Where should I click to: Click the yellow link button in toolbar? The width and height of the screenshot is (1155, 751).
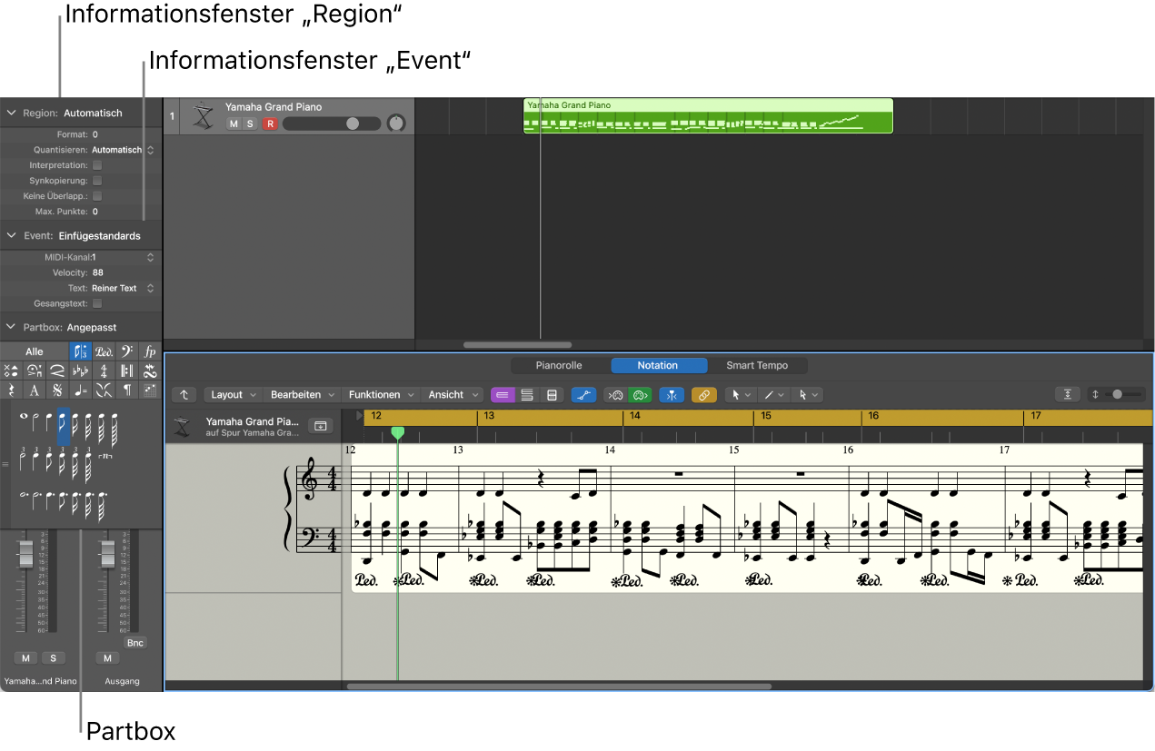[x=703, y=395]
